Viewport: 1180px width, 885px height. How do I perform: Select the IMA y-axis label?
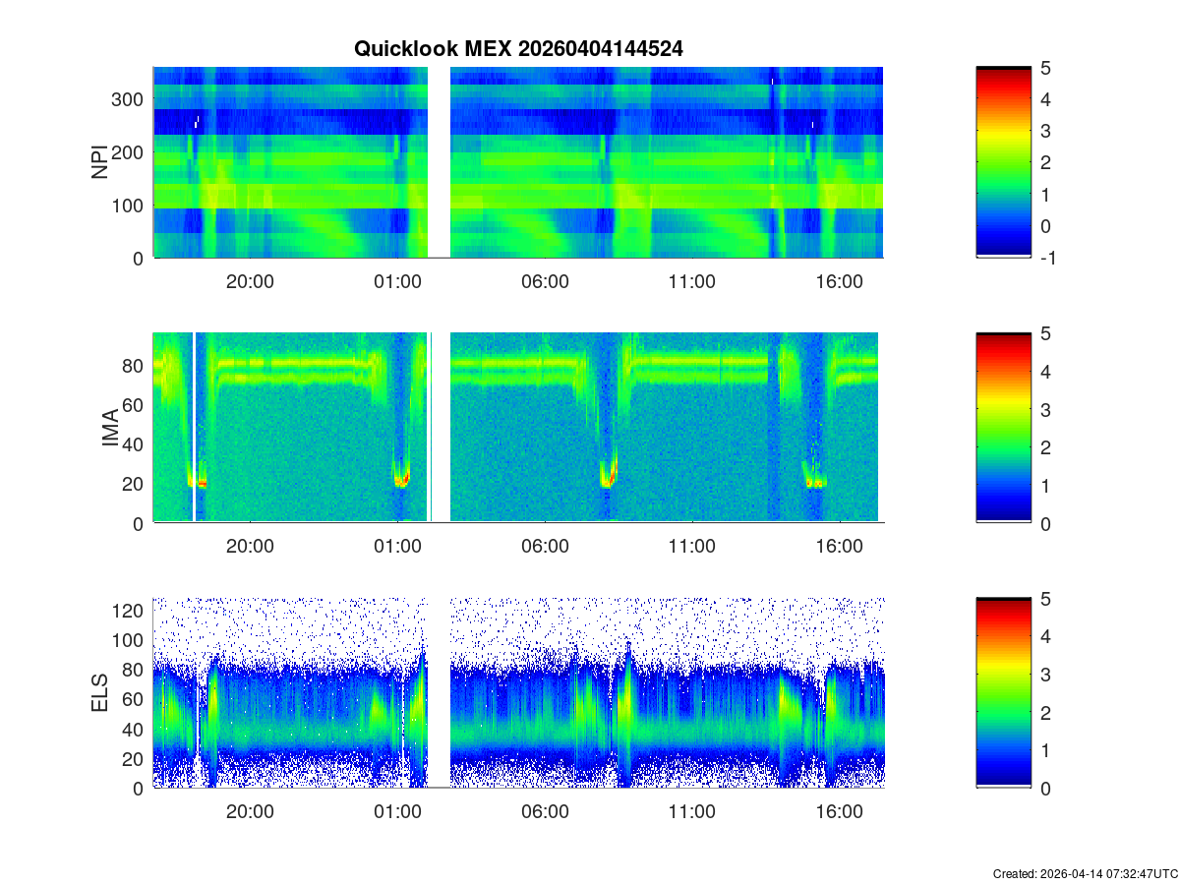click(110, 429)
